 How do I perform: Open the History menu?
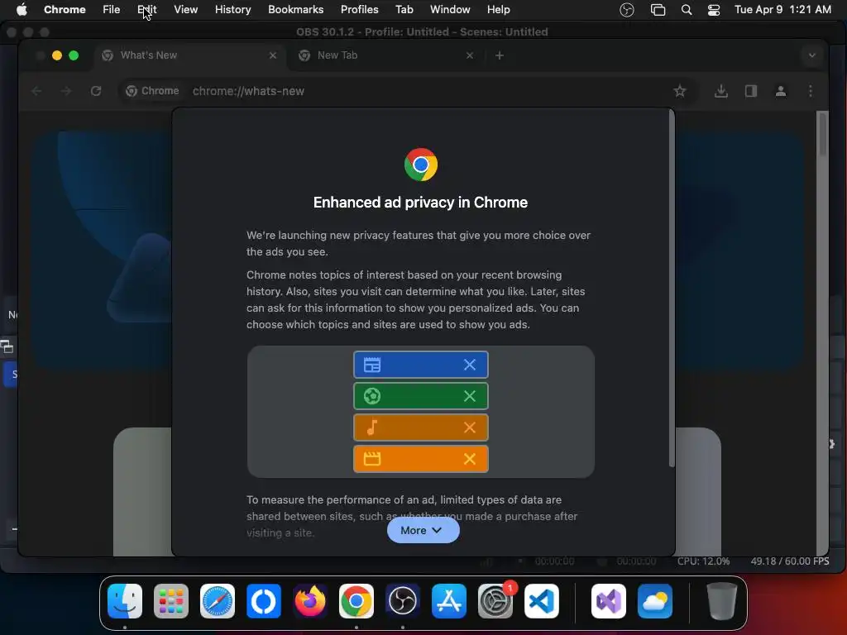click(x=232, y=10)
